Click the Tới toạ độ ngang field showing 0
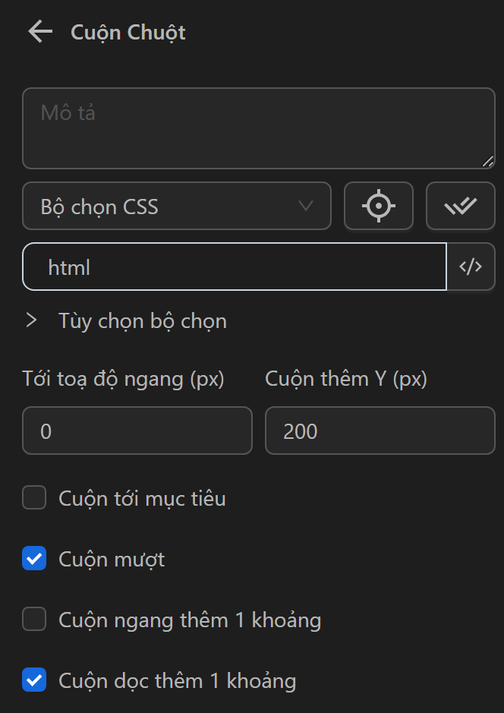 click(x=137, y=431)
